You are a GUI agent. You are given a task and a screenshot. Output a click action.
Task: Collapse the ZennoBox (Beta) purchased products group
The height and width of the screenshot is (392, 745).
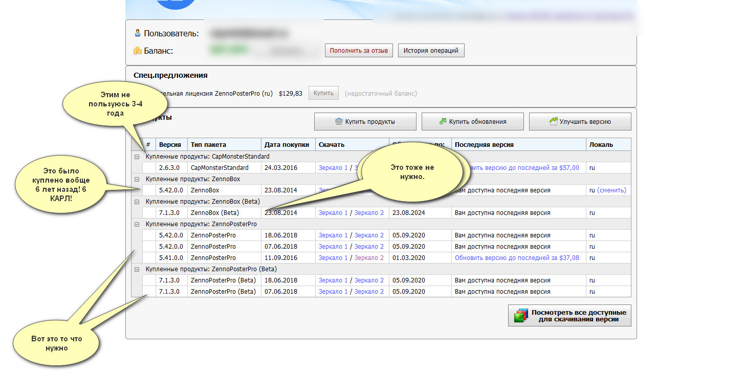click(x=137, y=202)
